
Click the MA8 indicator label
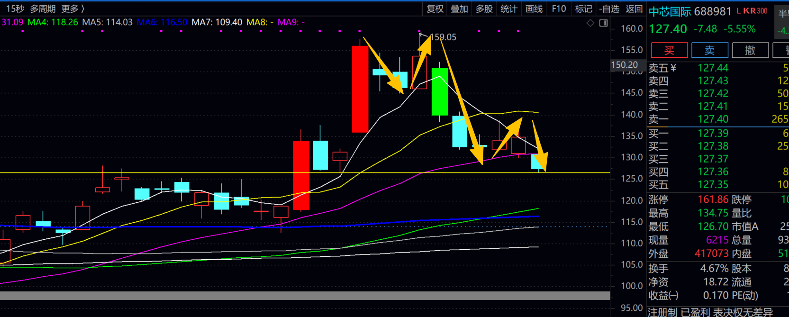[x=260, y=22]
